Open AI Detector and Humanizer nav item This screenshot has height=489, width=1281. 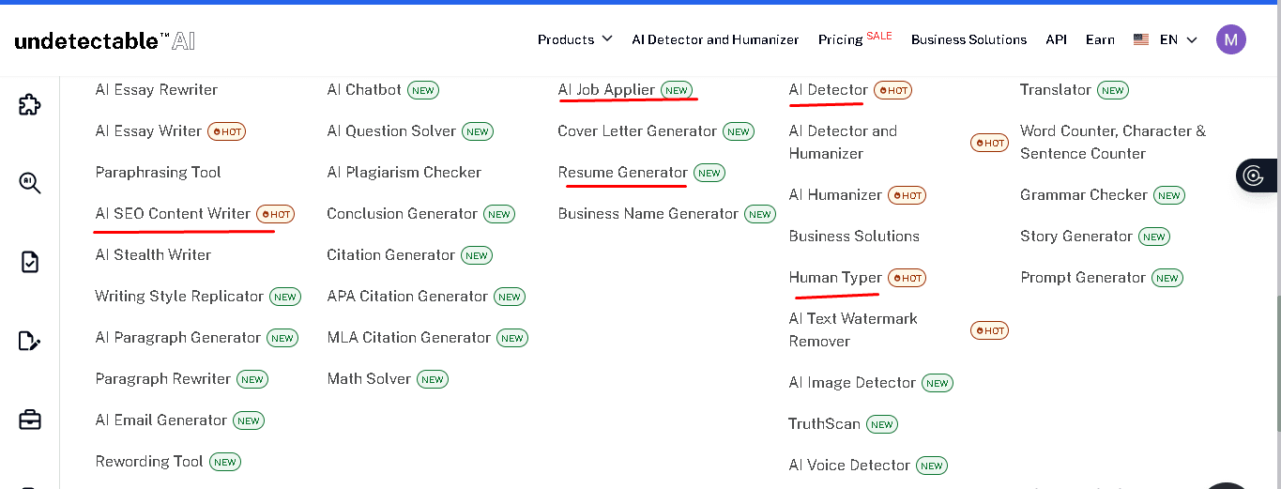click(x=715, y=39)
